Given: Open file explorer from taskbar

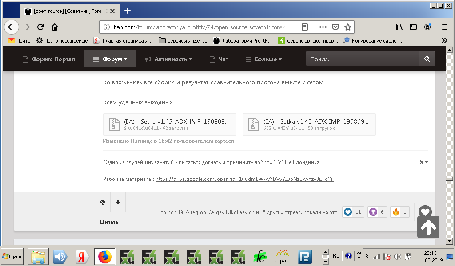Looking at the screenshot, I should [38, 257].
